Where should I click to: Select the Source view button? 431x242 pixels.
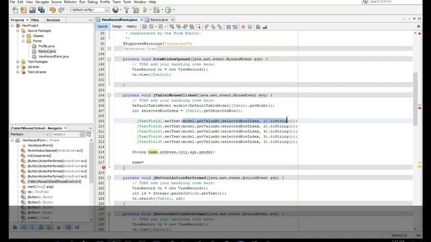102,27
